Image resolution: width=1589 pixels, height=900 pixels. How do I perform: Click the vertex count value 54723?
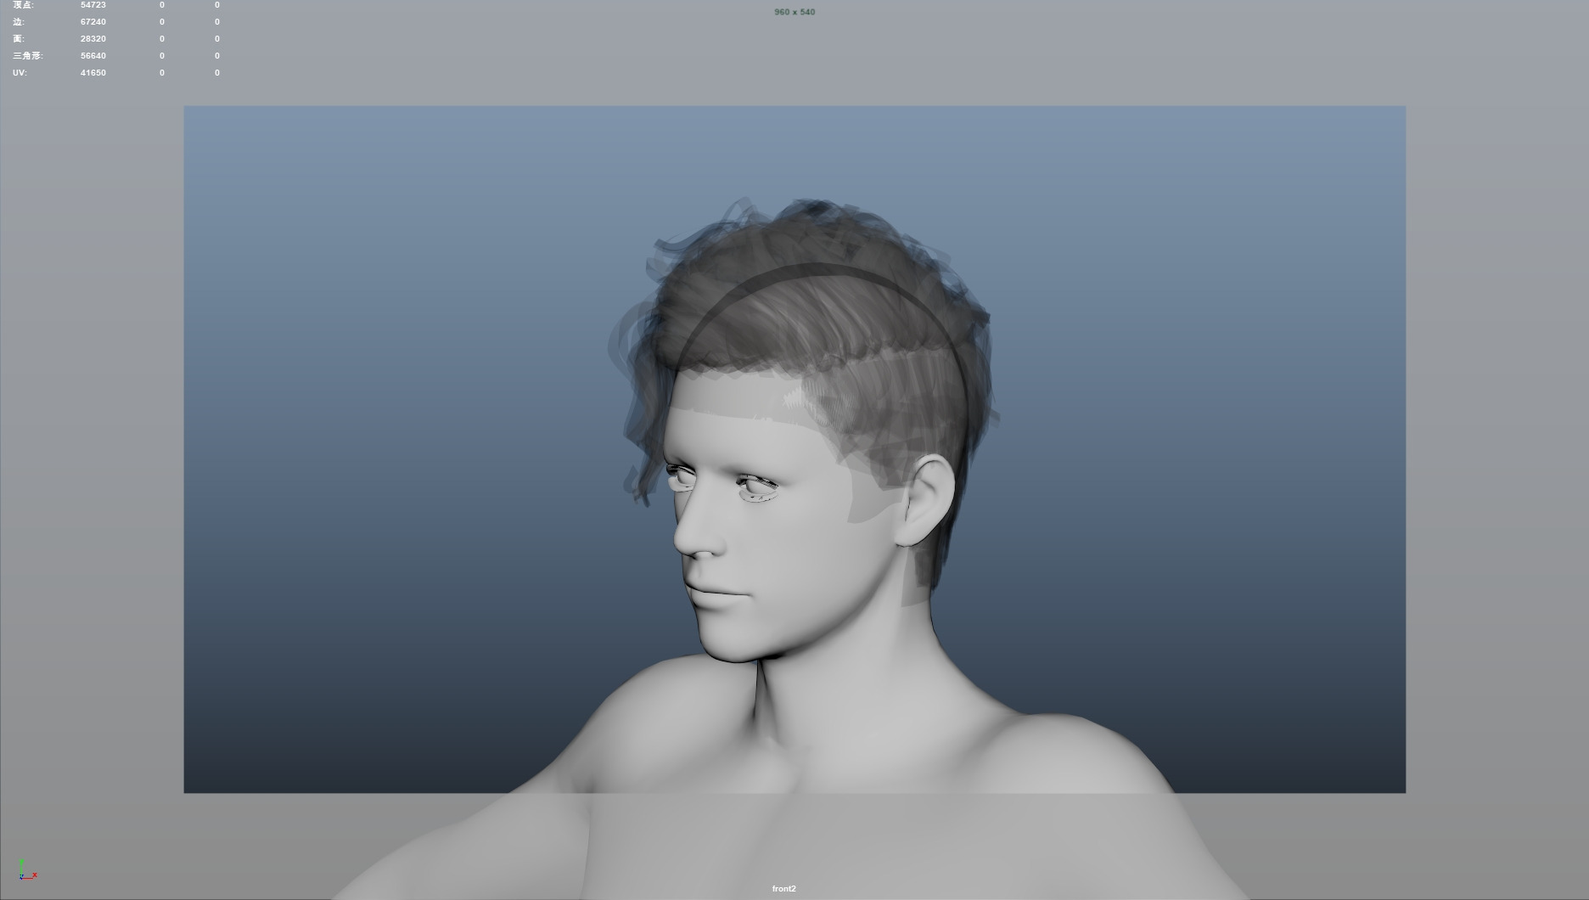point(93,5)
